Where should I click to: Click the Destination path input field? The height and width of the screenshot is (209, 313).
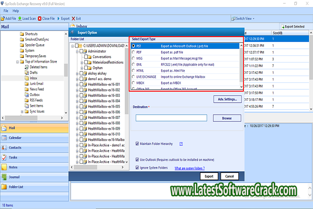(x=170, y=118)
